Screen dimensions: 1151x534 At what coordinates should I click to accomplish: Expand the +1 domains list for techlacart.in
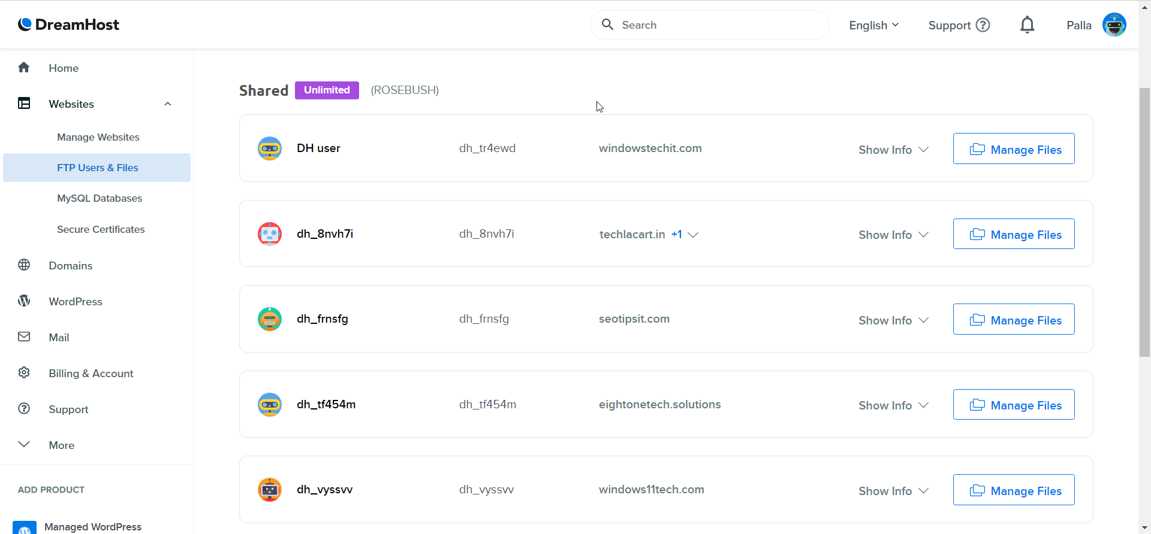(685, 235)
